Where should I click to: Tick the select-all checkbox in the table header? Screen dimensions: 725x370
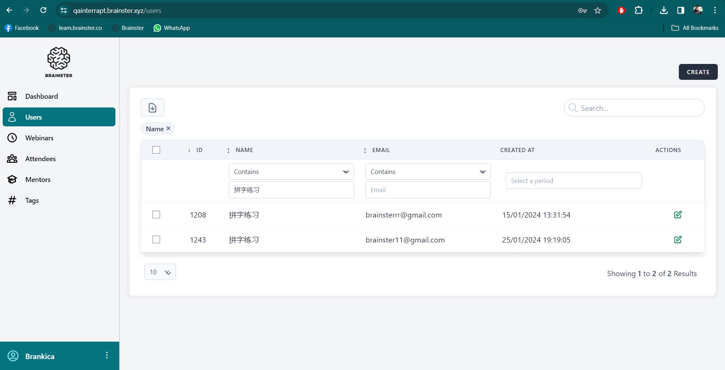tap(156, 150)
